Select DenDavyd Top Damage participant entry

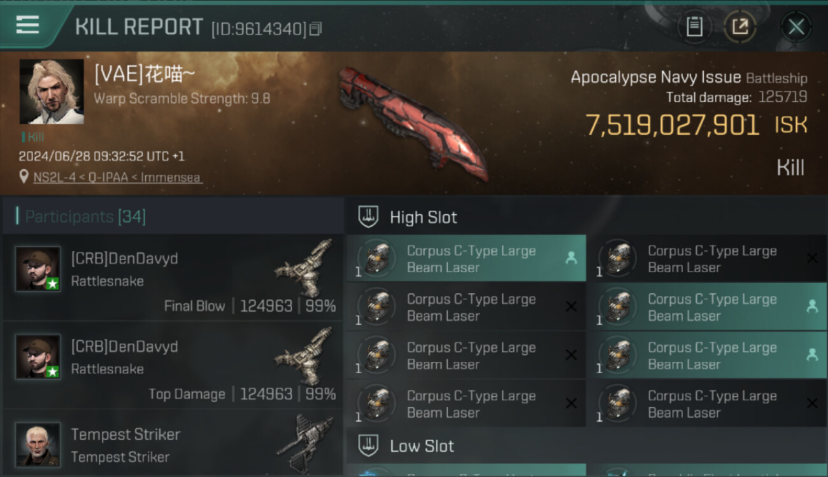click(173, 366)
